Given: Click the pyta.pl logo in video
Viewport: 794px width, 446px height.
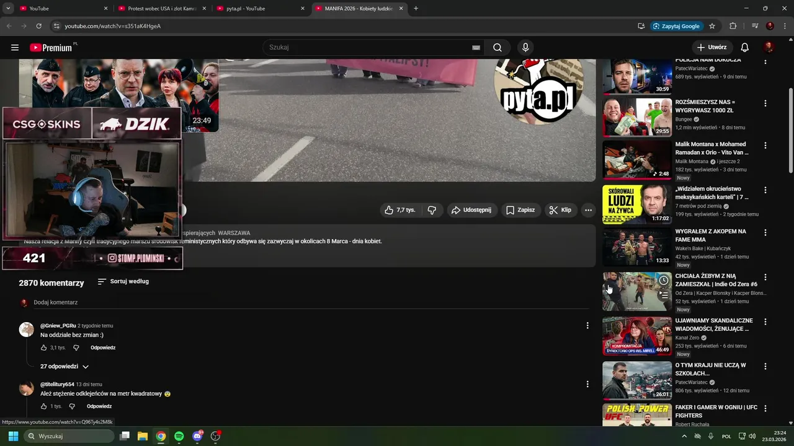Looking at the screenshot, I should 539,91.
